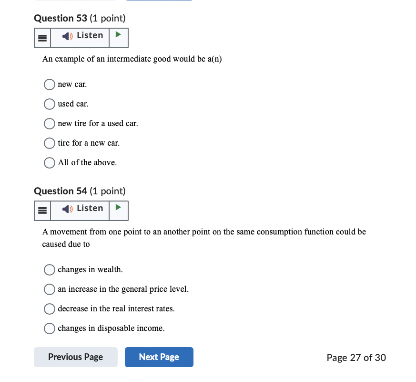Pick the 'tire for a new car.' radio button

[49, 143]
